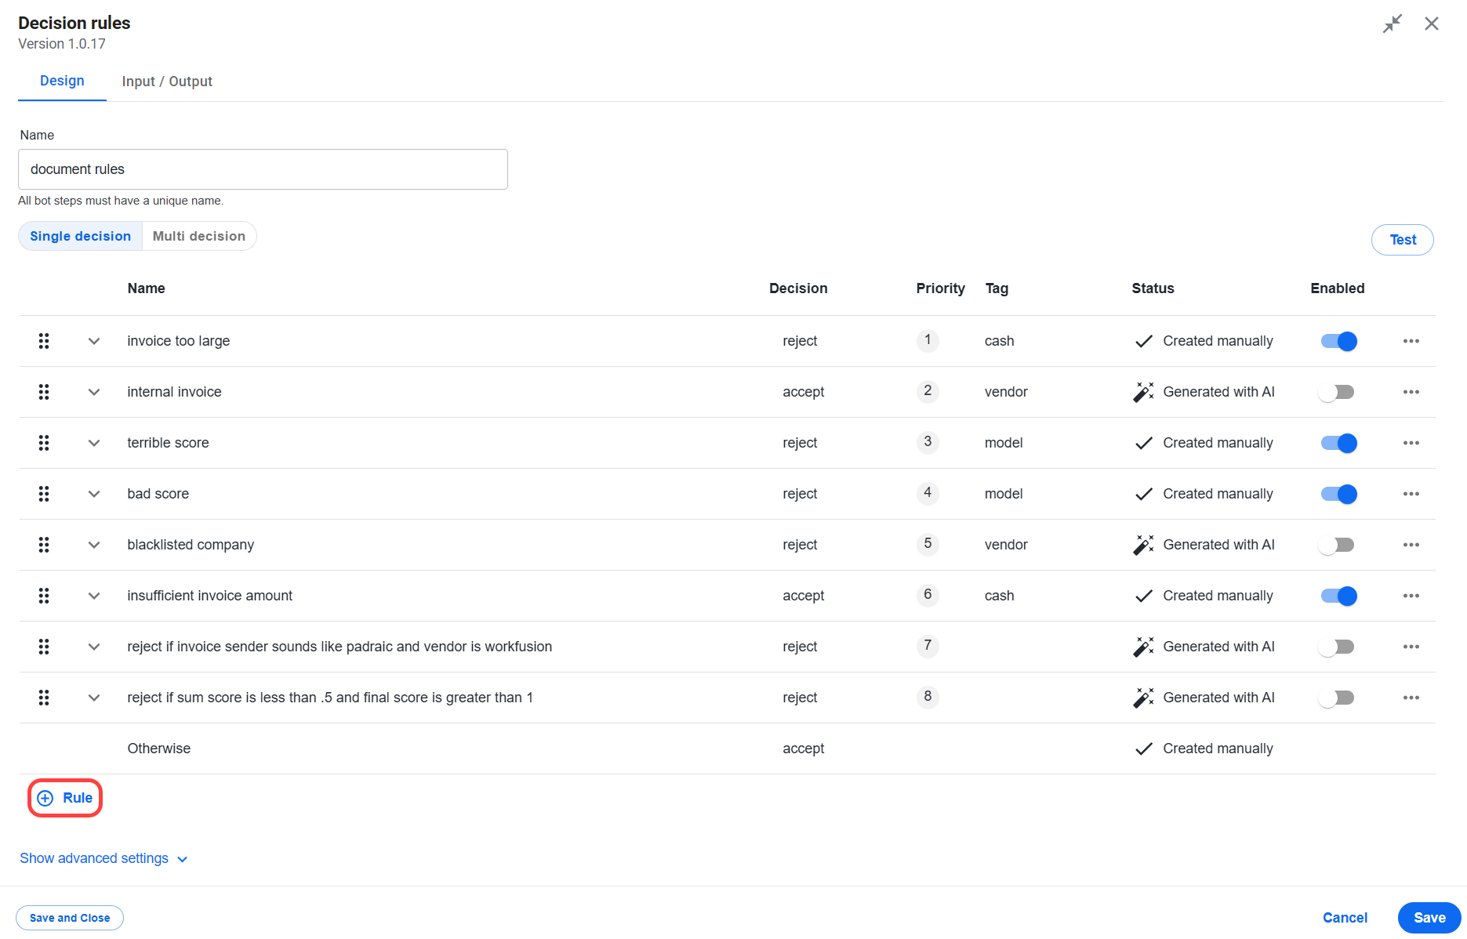Click the Cancel button
Viewport: 1467px width, 939px height.
[1345, 918]
